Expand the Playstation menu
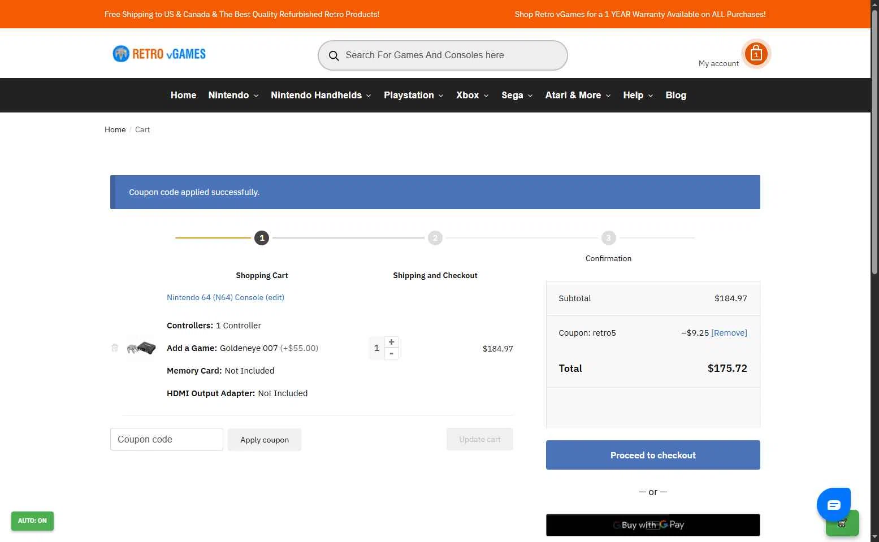879x542 pixels. [x=414, y=95]
